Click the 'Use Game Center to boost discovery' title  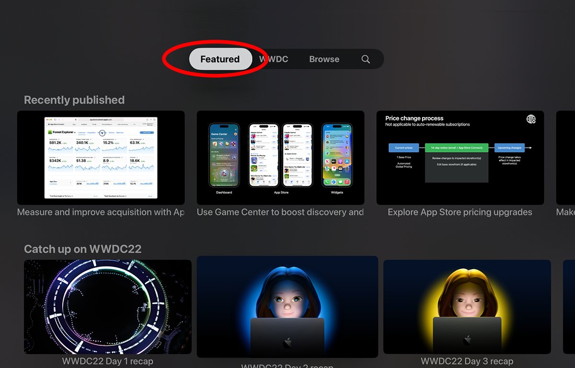(280, 212)
